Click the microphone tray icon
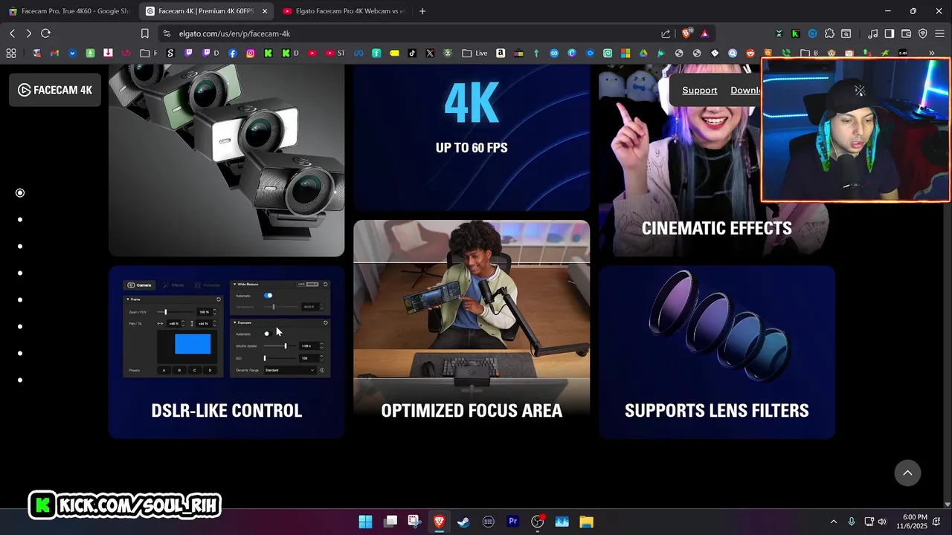This screenshot has width=952, height=535. pos(852,522)
